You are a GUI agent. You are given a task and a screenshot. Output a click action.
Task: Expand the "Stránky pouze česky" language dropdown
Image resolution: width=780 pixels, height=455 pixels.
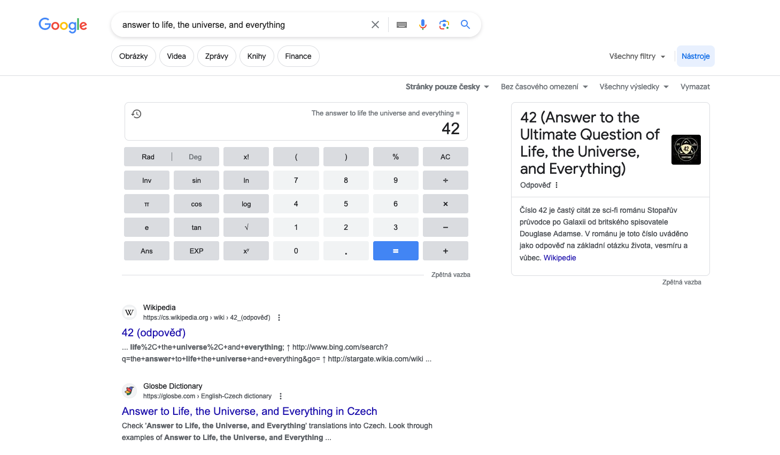click(447, 87)
